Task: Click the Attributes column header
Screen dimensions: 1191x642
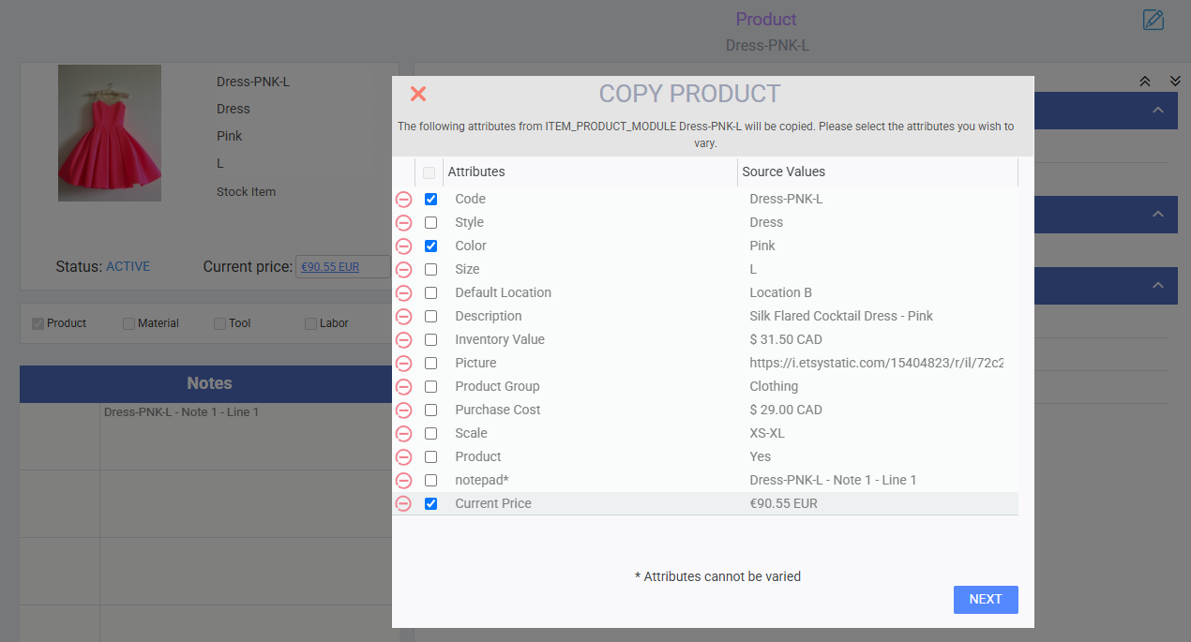Action: (476, 172)
